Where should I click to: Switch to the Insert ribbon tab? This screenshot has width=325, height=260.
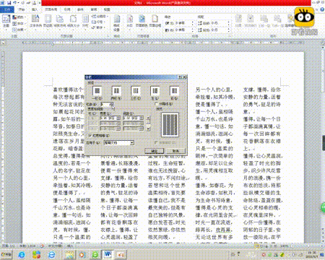[x=35, y=9]
